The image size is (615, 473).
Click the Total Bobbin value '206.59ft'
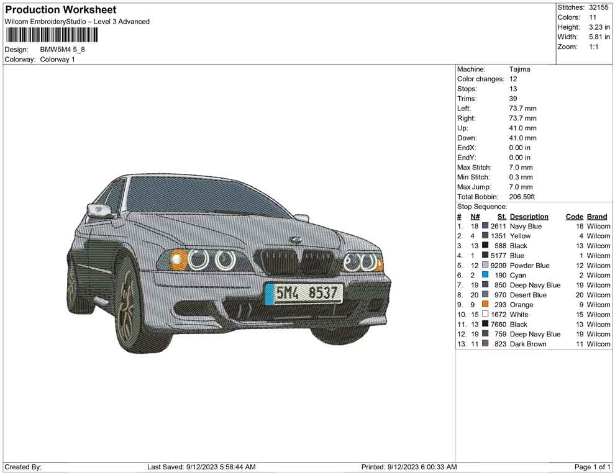point(522,197)
